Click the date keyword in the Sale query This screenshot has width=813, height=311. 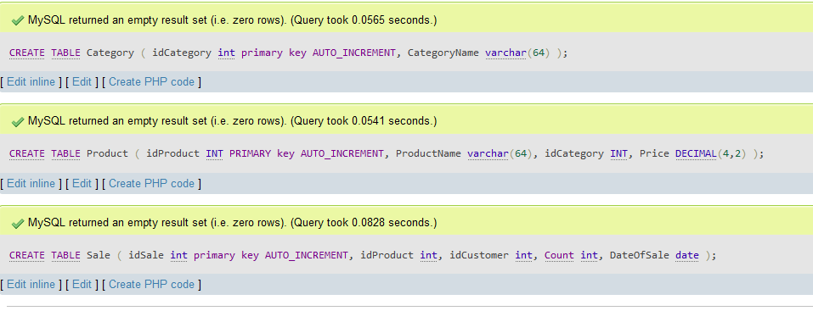click(x=687, y=255)
